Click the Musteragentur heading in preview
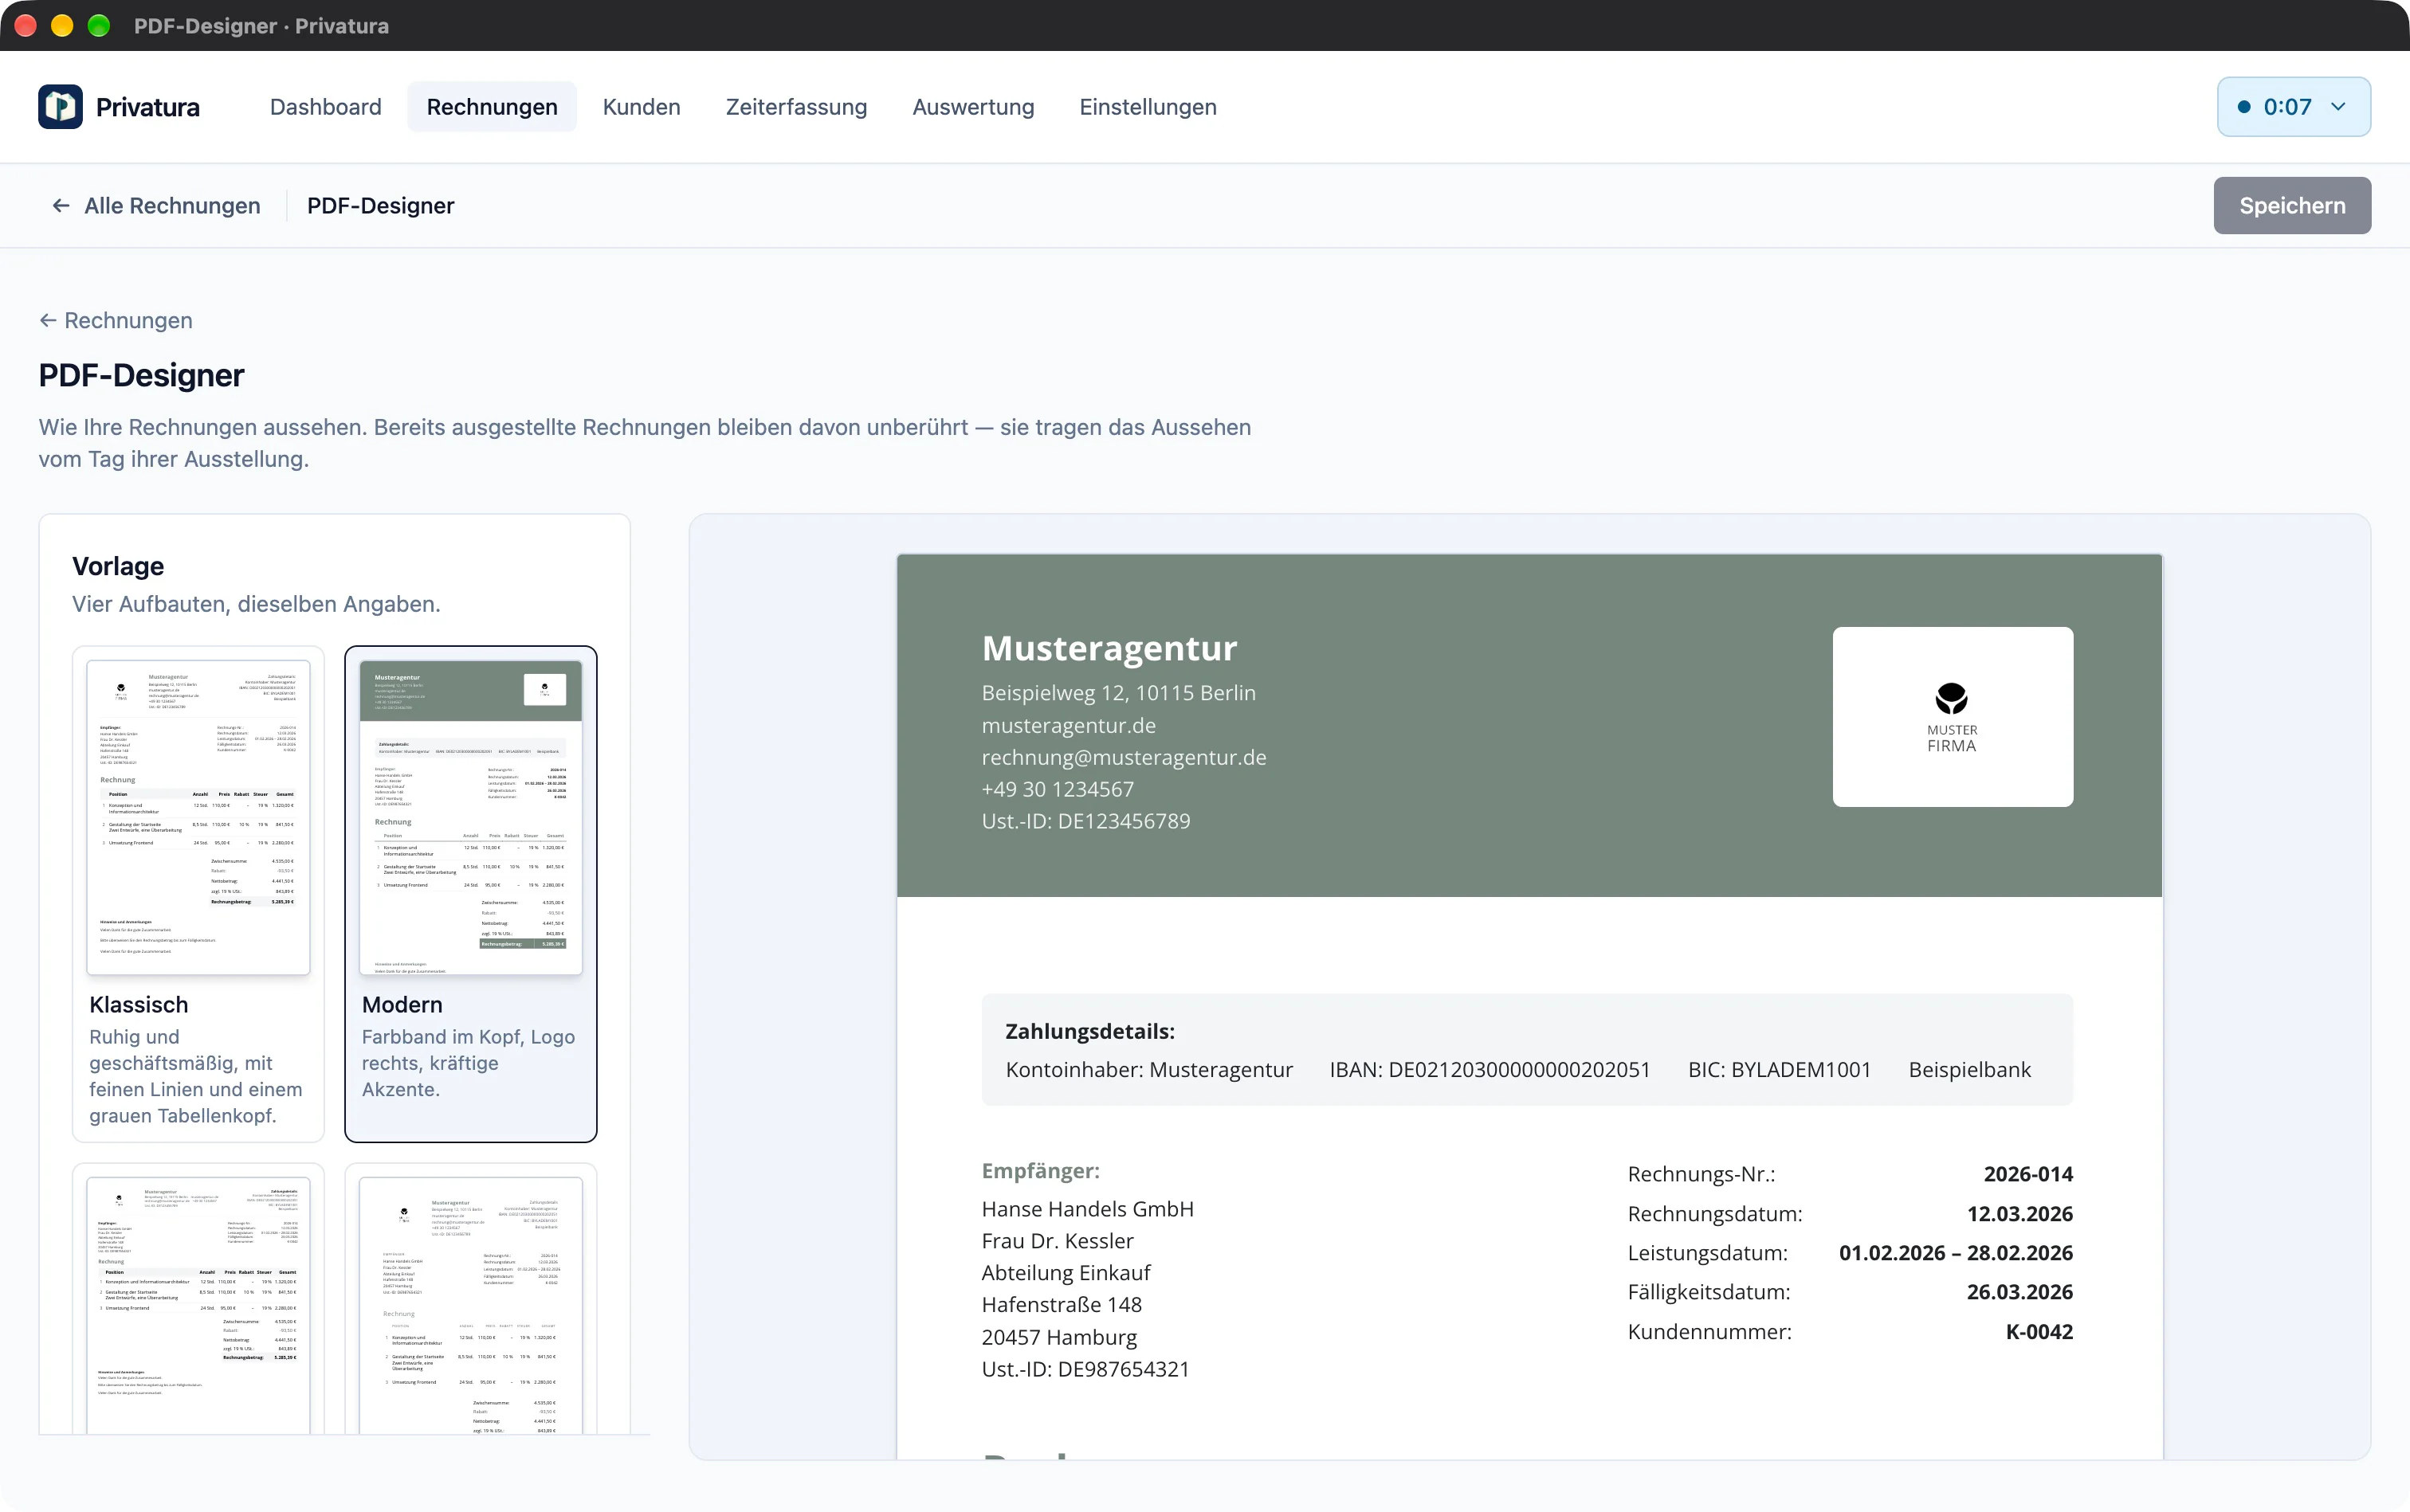This screenshot has width=2410, height=1512. (1109, 648)
